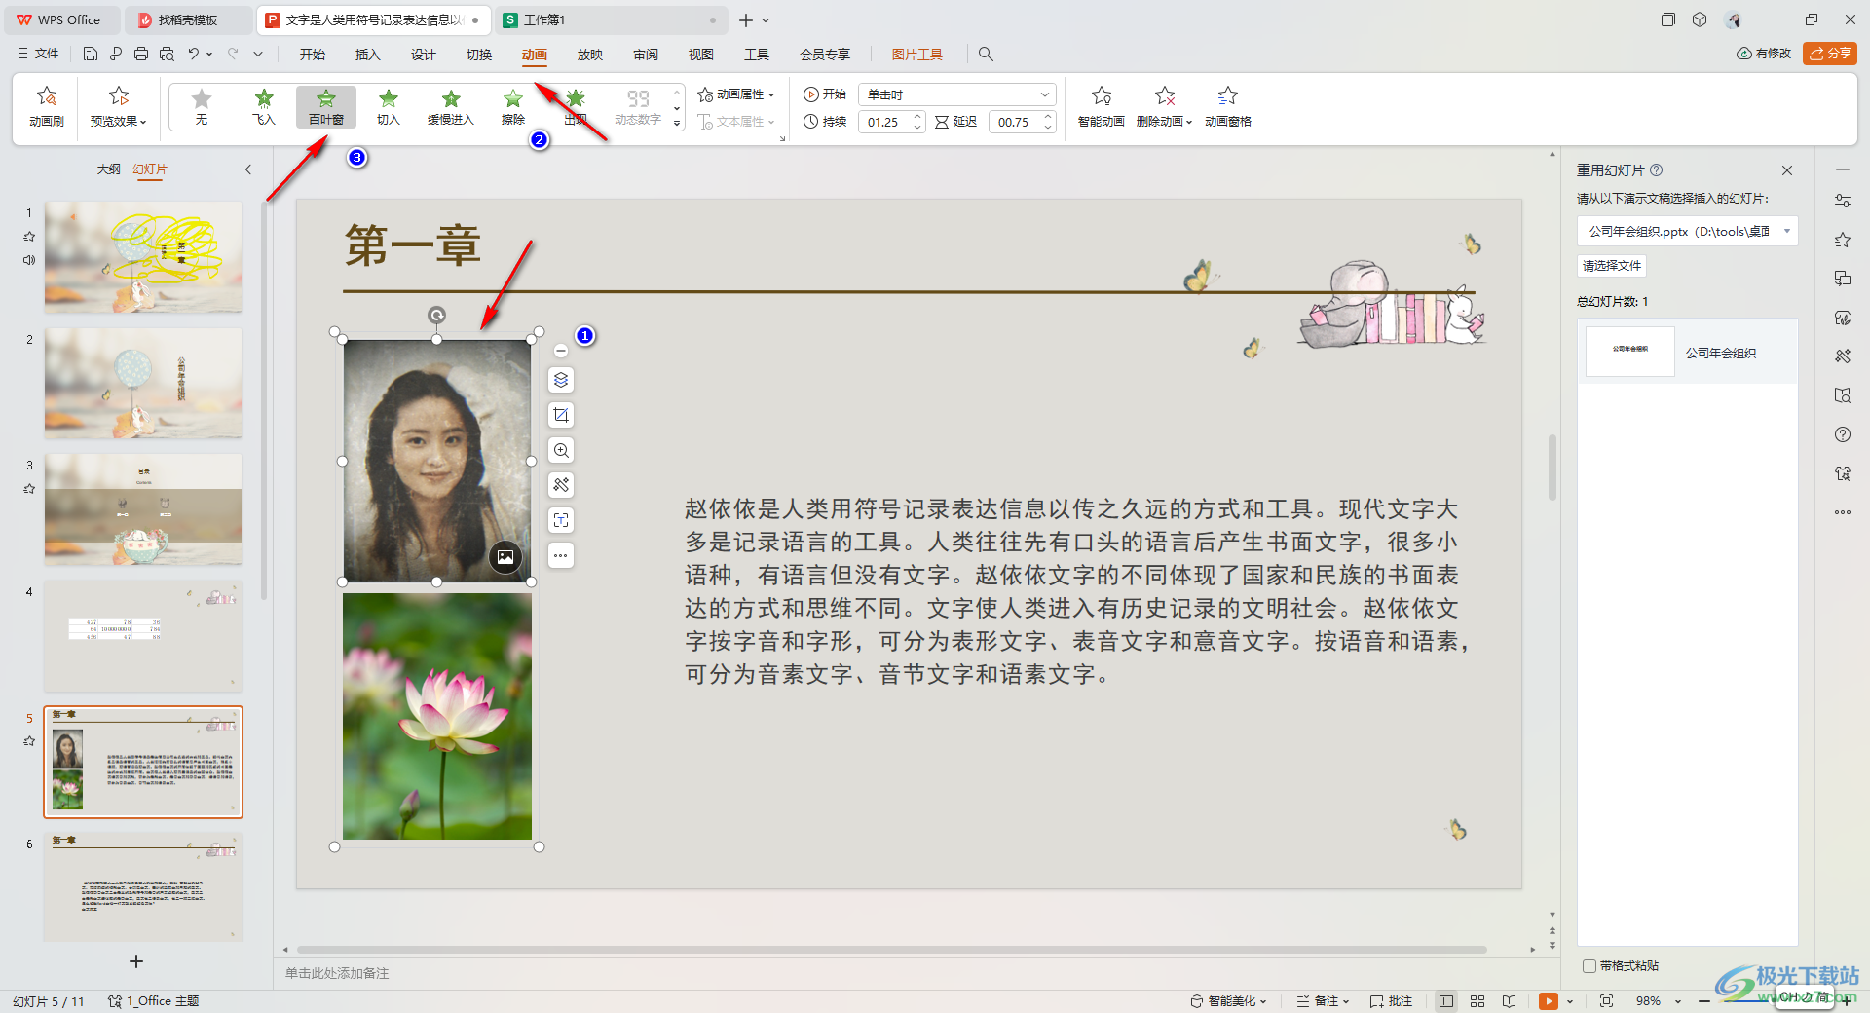Image resolution: width=1870 pixels, height=1013 pixels.
Task: Switch to the Design (设计) ribbon tab
Action: pyautogui.click(x=424, y=55)
